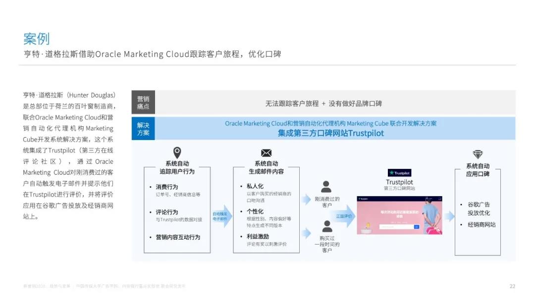Click the arrow labeled 正面评价
Viewport: 535px width, 301px height.
[x=345, y=216]
